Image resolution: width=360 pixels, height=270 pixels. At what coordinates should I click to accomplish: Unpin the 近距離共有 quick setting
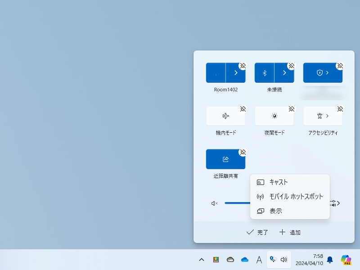(243, 152)
